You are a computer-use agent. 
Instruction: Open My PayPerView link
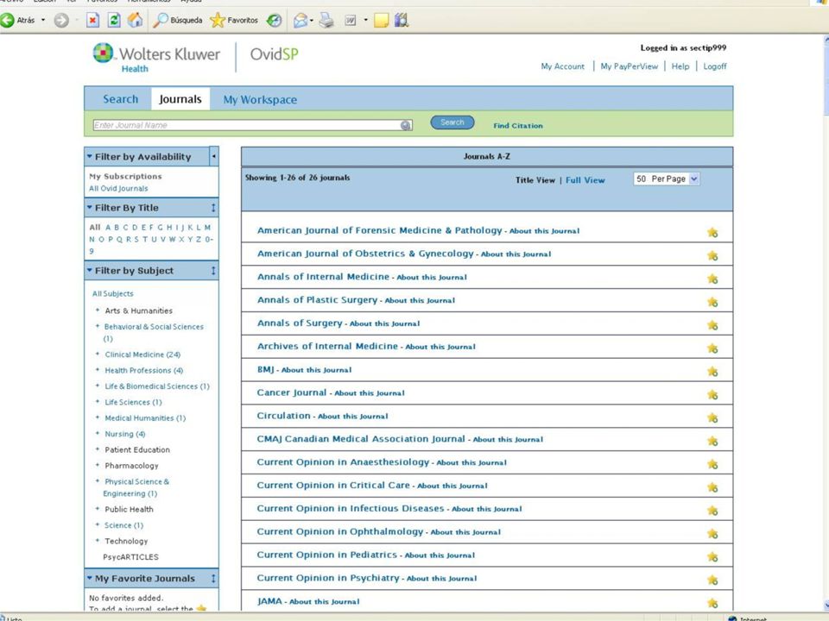[630, 66]
